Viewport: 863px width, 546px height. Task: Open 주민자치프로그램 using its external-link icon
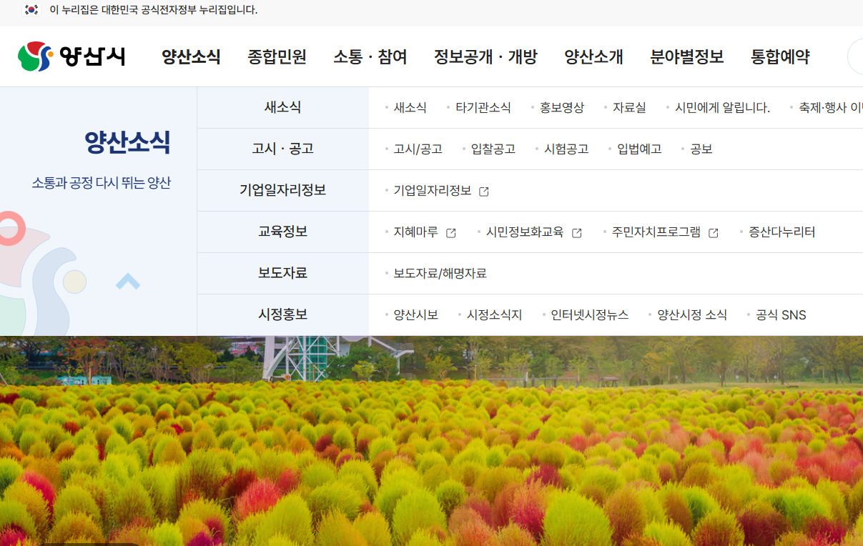coord(713,232)
